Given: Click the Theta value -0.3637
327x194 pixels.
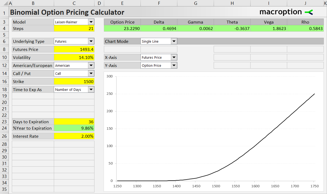Looking at the screenshot, I should point(232,28).
